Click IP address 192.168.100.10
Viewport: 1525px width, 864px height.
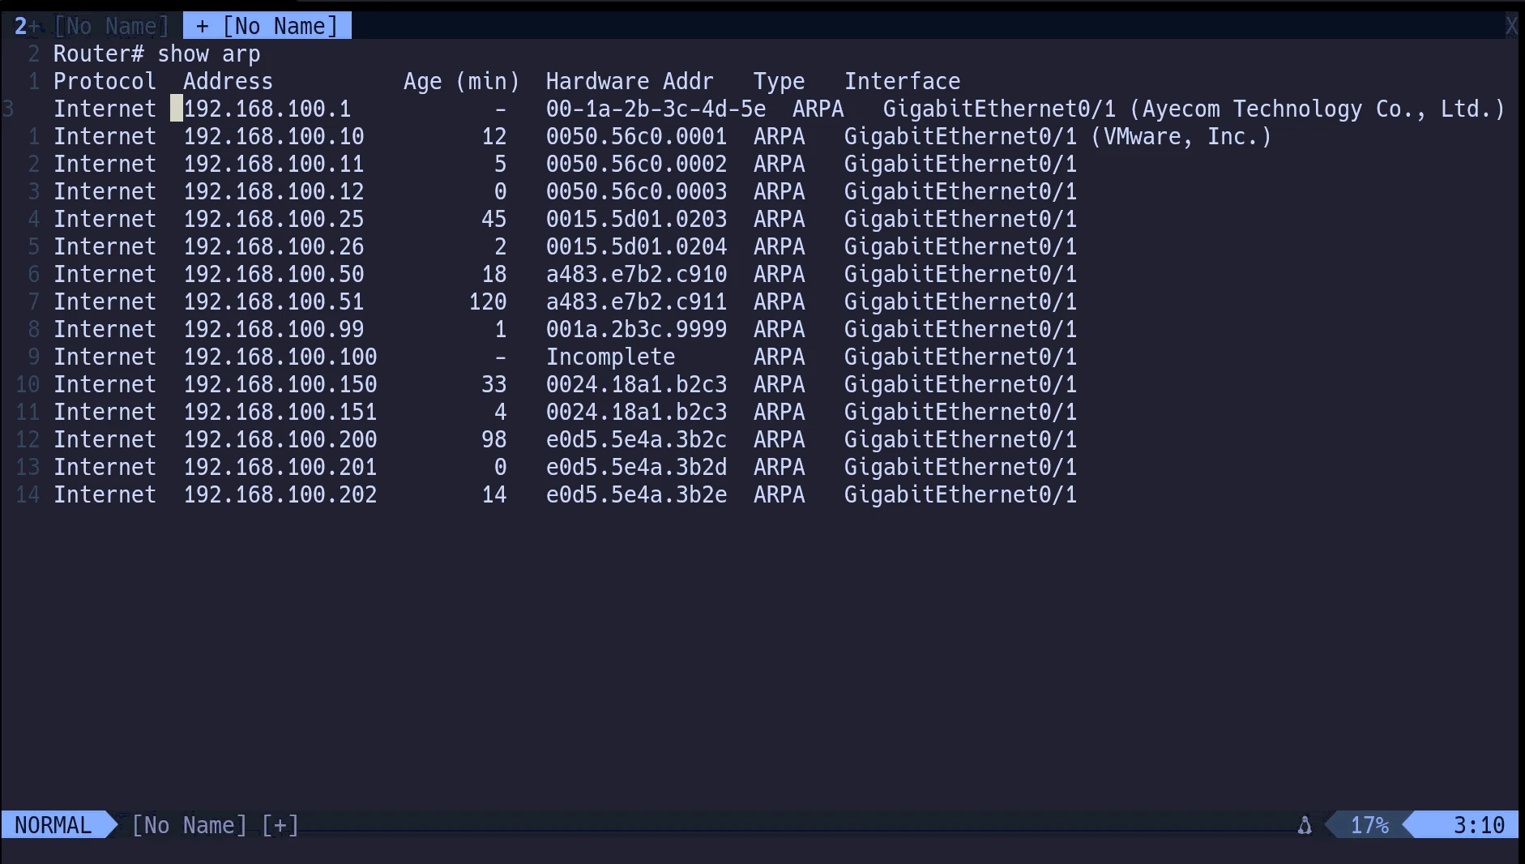click(274, 137)
